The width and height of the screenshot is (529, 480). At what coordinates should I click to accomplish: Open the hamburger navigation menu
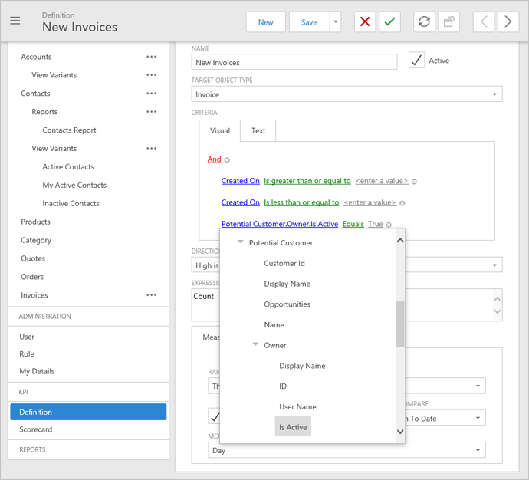pyautogui.click(x=15, y=21)
